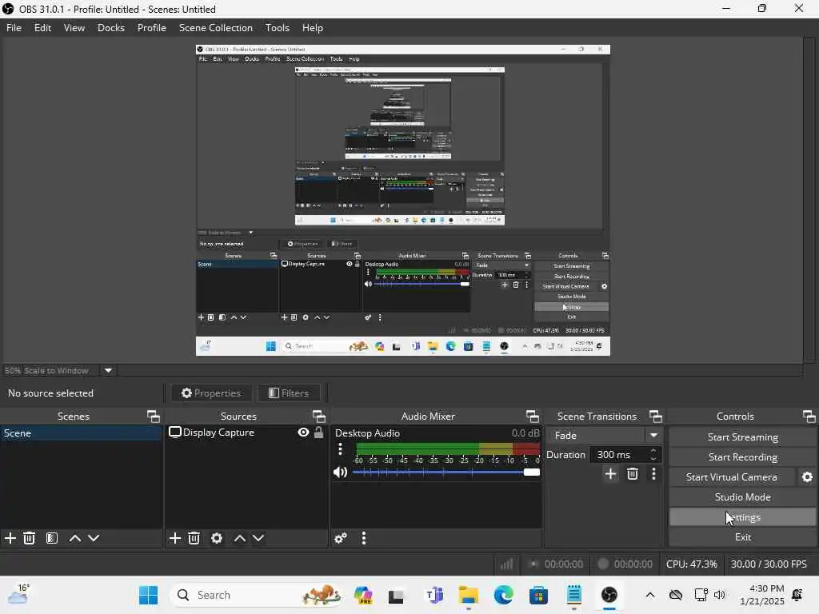Open Audio Mixer bottom three-dot menu
The width and height of the screenshot is (819, 614).
pos(364,538)
